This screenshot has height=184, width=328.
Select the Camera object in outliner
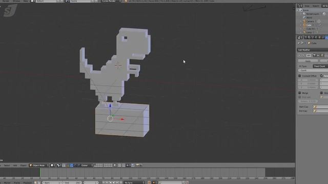(310, 21)
